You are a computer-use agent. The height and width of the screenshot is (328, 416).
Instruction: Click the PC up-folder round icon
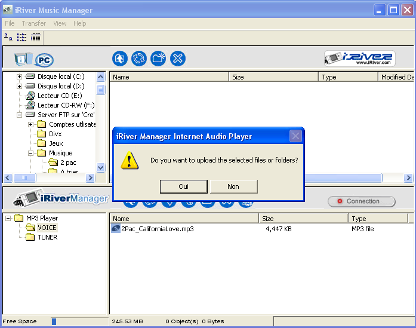point(119,59)
